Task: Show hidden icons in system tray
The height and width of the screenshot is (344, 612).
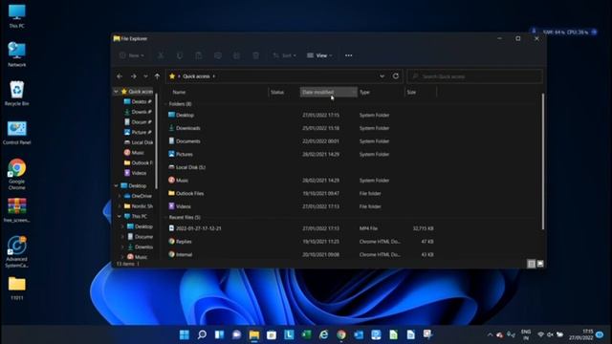Action: pos(490,334)
